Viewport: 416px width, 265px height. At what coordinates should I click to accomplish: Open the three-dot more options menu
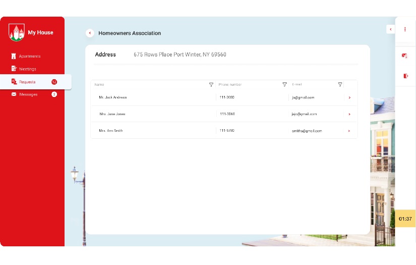pyautogui.click(x=405, y=29)
